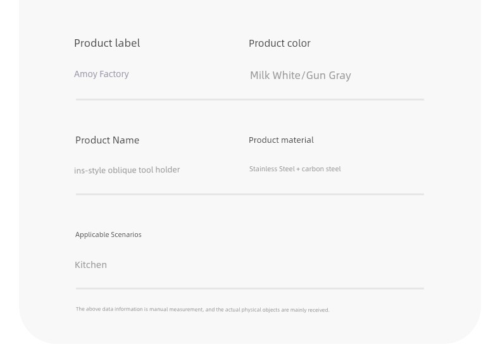Click the manual measurement disclaimer note
Image resolution: width=500 pixels, height=359 pixels.
point(203,309)
